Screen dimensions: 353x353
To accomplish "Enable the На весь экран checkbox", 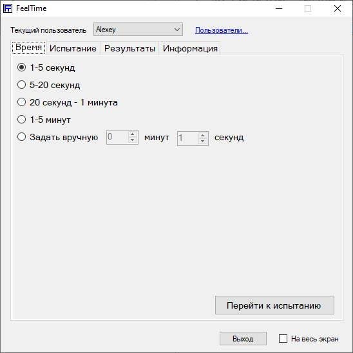I will tap(283, 339).
